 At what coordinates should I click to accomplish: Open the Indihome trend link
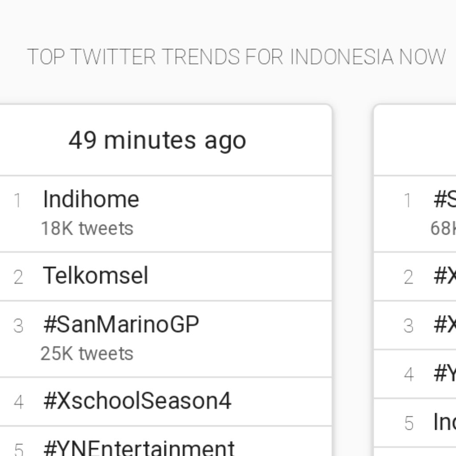(x=91, y=199)
